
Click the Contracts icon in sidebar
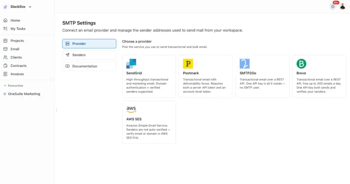[5, 66]
